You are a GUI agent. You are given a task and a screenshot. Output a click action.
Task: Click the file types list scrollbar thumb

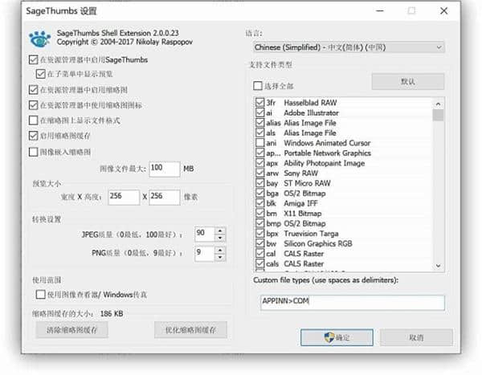[438, 116]
